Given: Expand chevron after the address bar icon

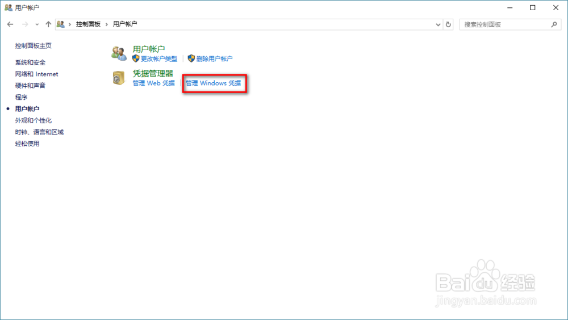Looking at the screenshot, I should pyautogui.click(x=70, y=24).
